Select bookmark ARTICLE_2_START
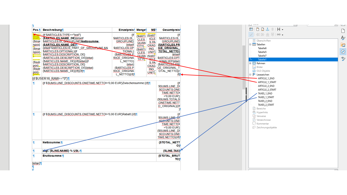 click(x=267, y=90)
